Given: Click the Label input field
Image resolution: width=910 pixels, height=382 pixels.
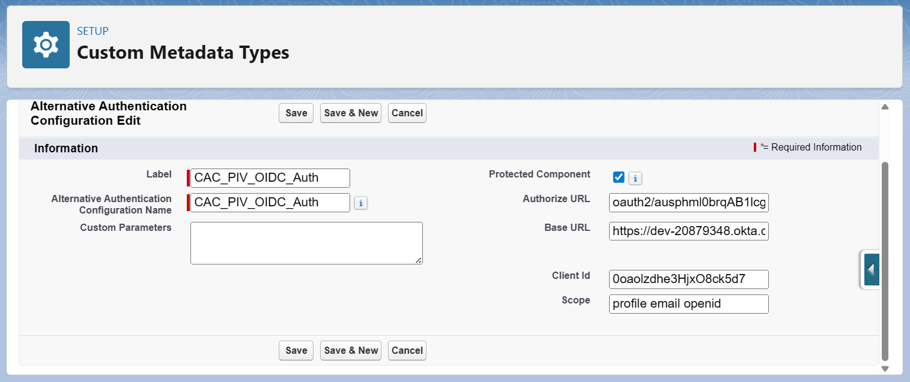Looking at the screenshot, I should click(270, 178).
